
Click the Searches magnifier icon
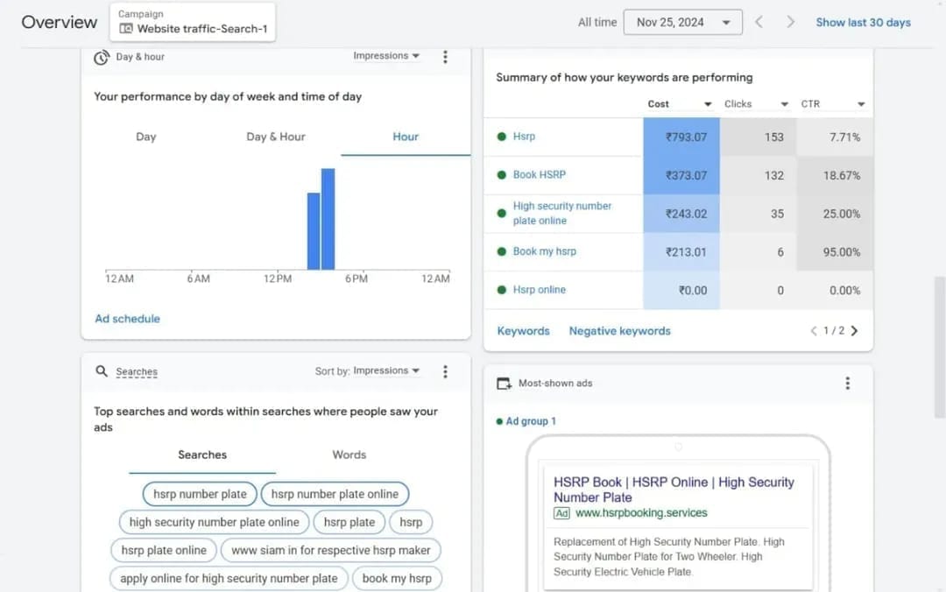coord(101,371)
